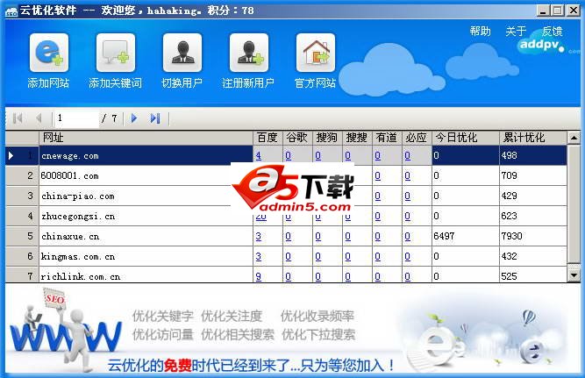
Task: Click the 添加网站 (Add Website) icon
Action: click(49, 53)
